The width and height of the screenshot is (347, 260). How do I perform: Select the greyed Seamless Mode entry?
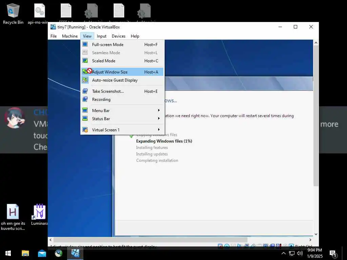tap(122, 52)
